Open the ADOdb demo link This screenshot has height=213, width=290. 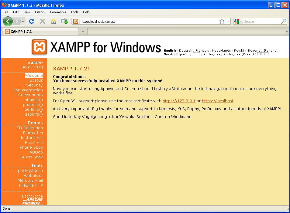coord(36,152)
